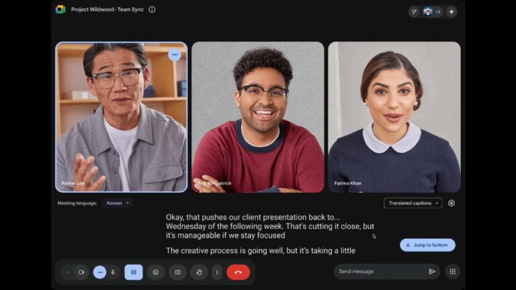Viewport: 516px width, 290px height.
Task: Click the Google Meet logo
Action: point(60,9)
